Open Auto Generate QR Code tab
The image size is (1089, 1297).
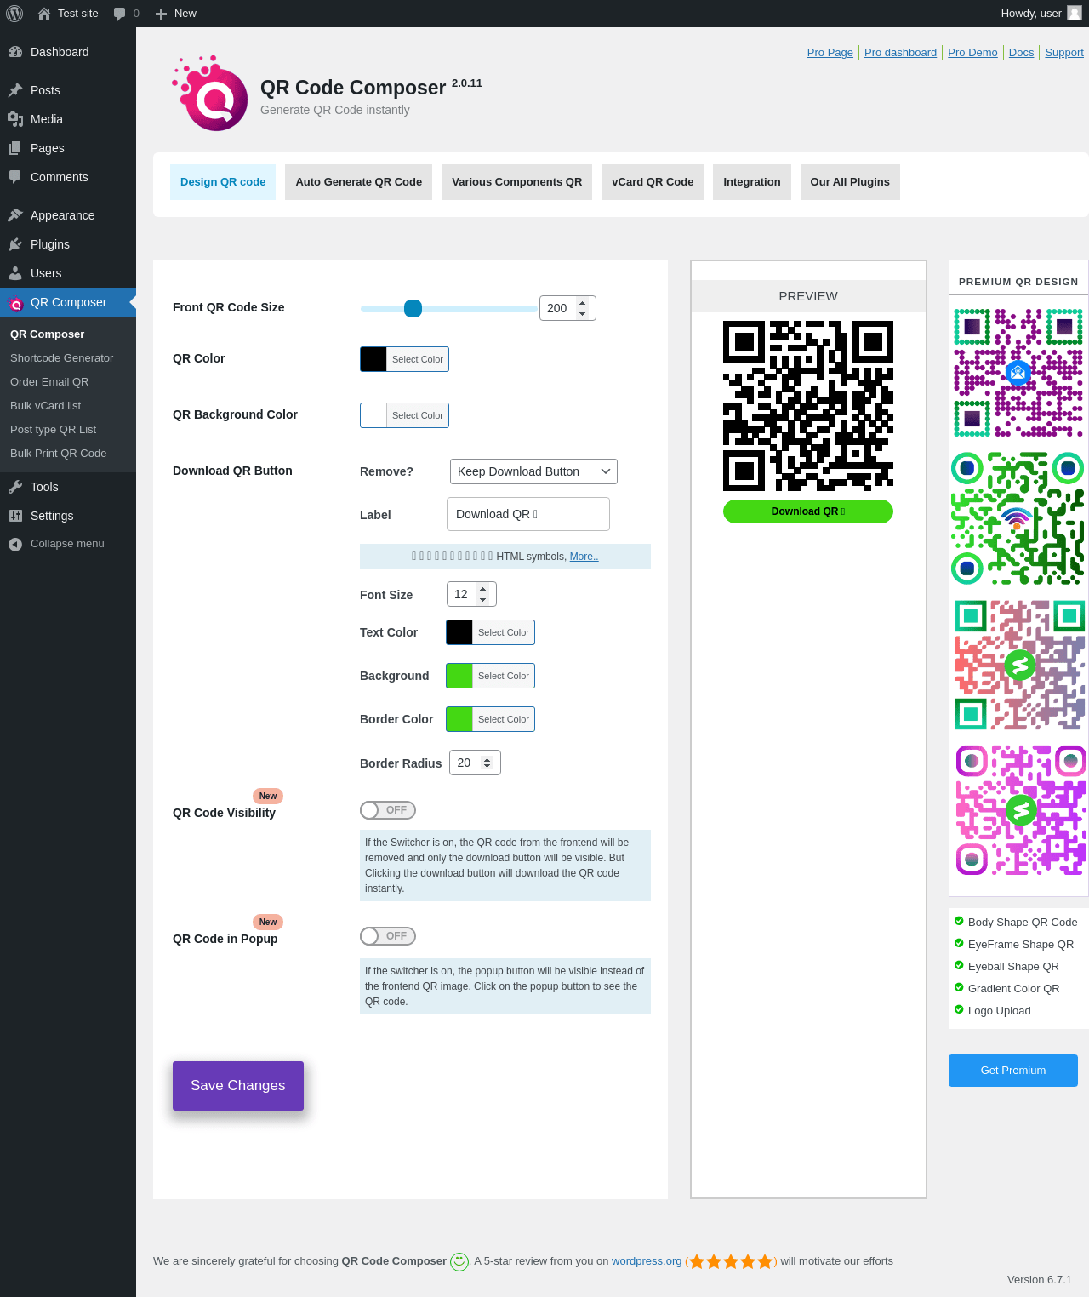tap(359, 182)
